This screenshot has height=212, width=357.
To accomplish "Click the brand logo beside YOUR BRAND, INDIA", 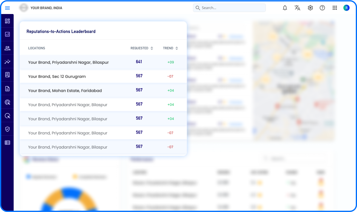I will (24, 8).
